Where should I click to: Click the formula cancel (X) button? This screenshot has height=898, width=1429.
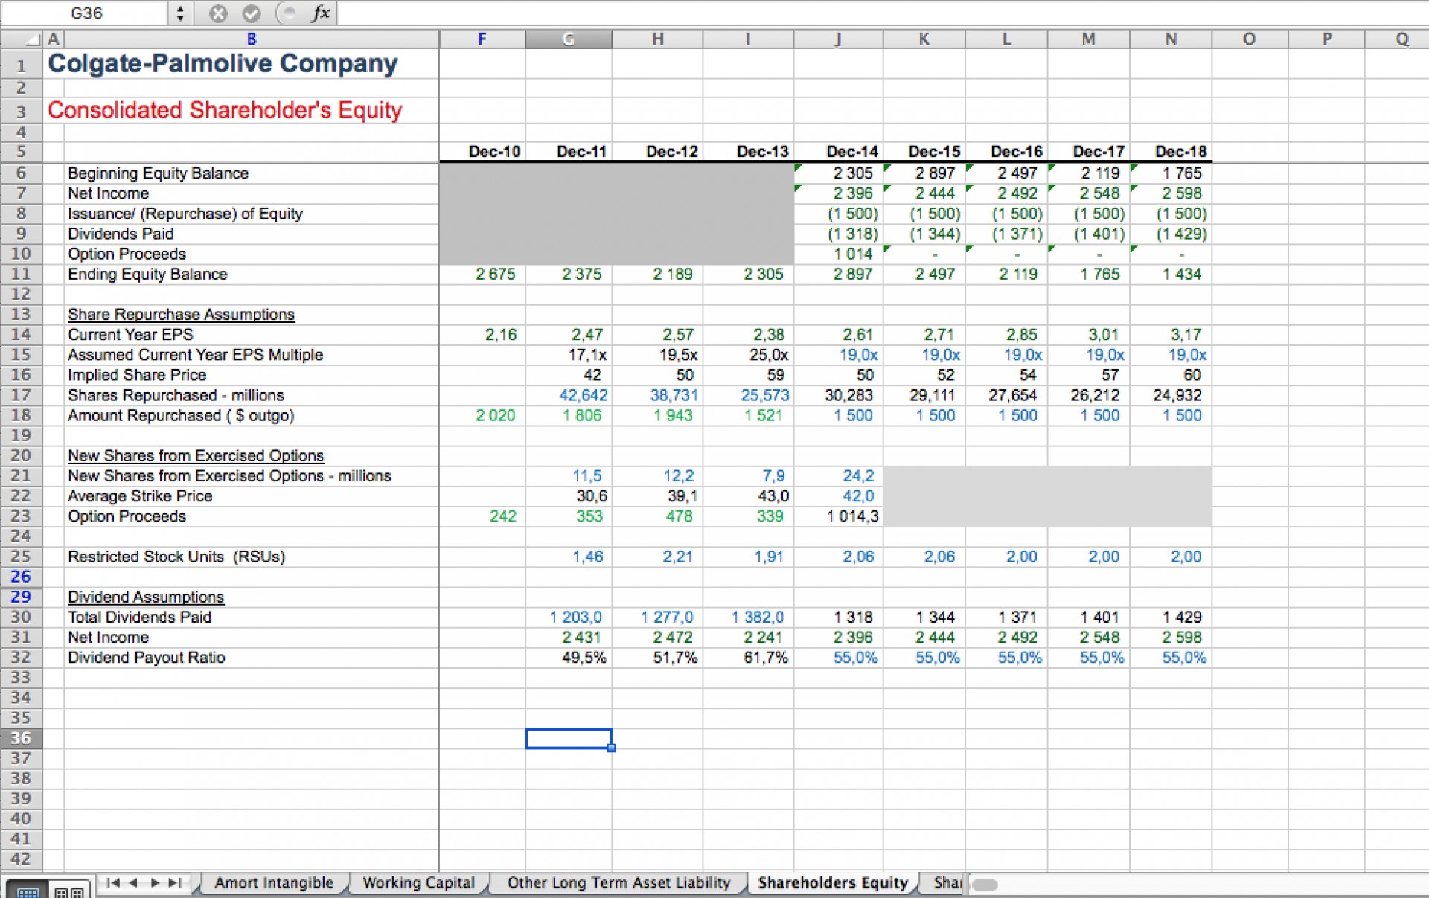(218, 13)
